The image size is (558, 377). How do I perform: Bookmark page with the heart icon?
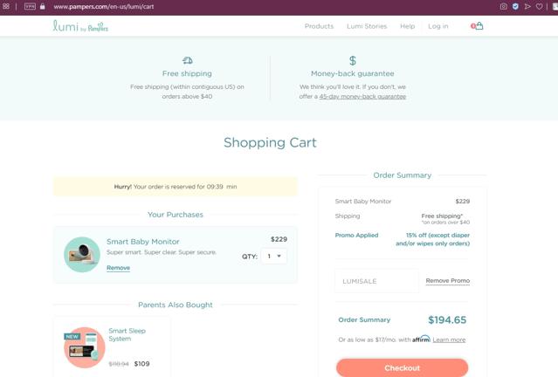click(x=540, y=6)
